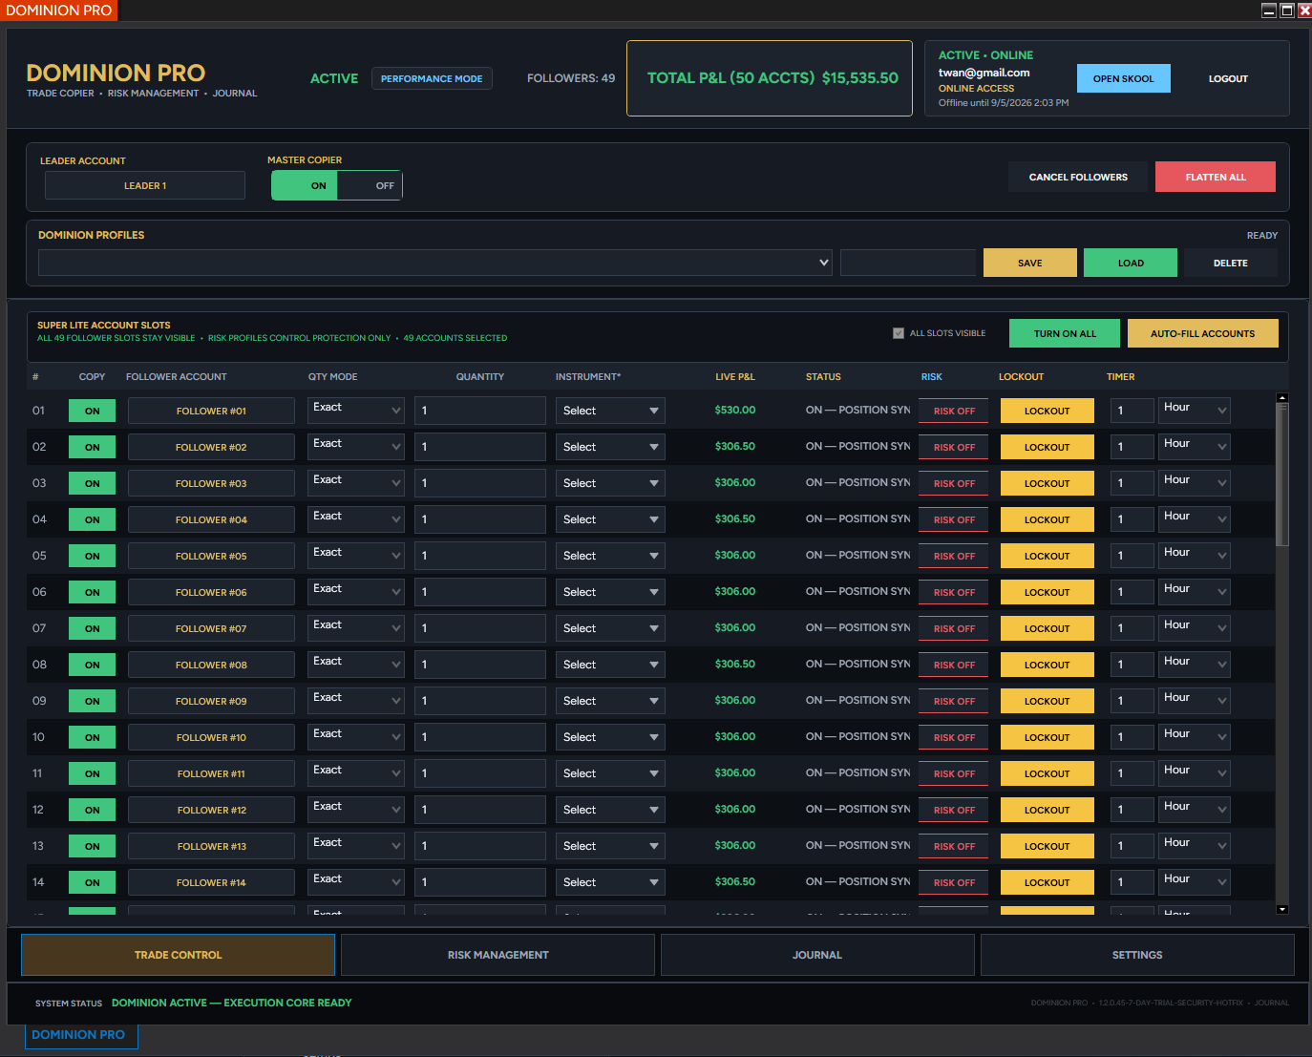Click the scrollbar down arrow in slots list
The height and width of the screenshot is (1057, 1312).
[x=1282, y=910]
